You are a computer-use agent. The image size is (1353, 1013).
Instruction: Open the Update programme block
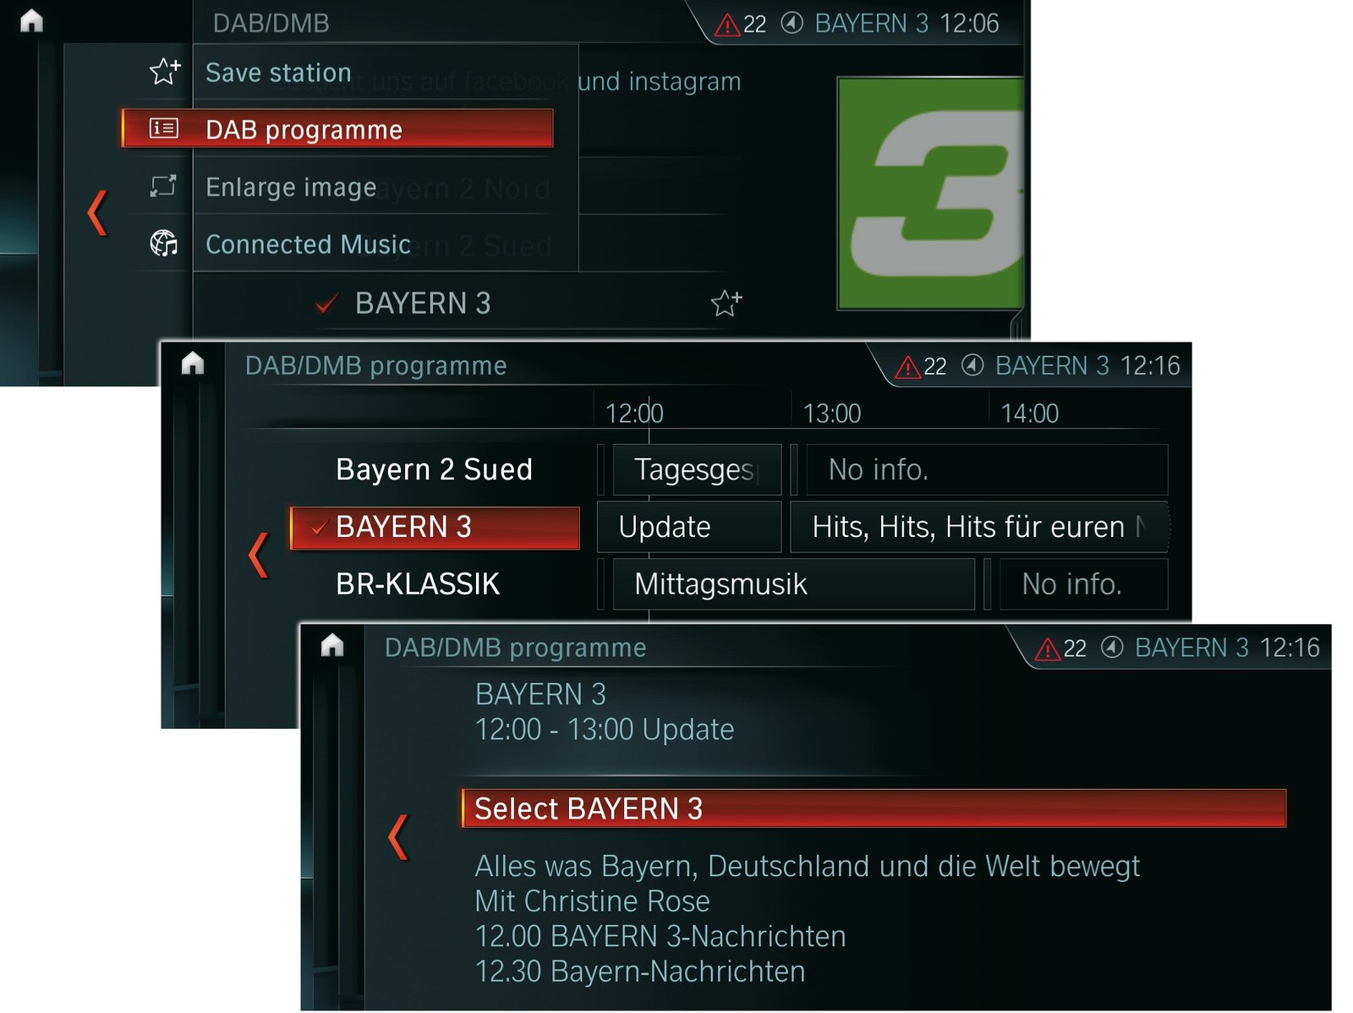pyautogui.click(x=689, y=527)
